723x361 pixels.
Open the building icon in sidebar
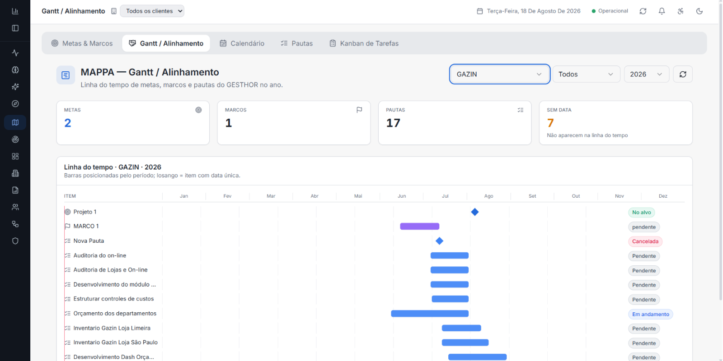click(15, 173)
